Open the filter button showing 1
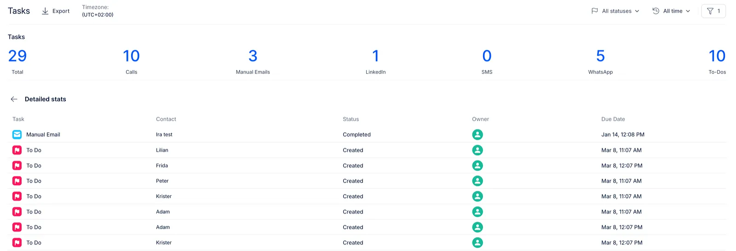The width and height of the screenshot is (736, 251). coord(713,11)
